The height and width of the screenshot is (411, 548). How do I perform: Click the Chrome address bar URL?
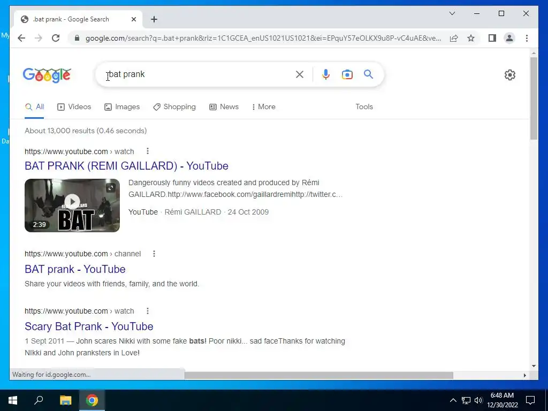click(x=263, y=38)
